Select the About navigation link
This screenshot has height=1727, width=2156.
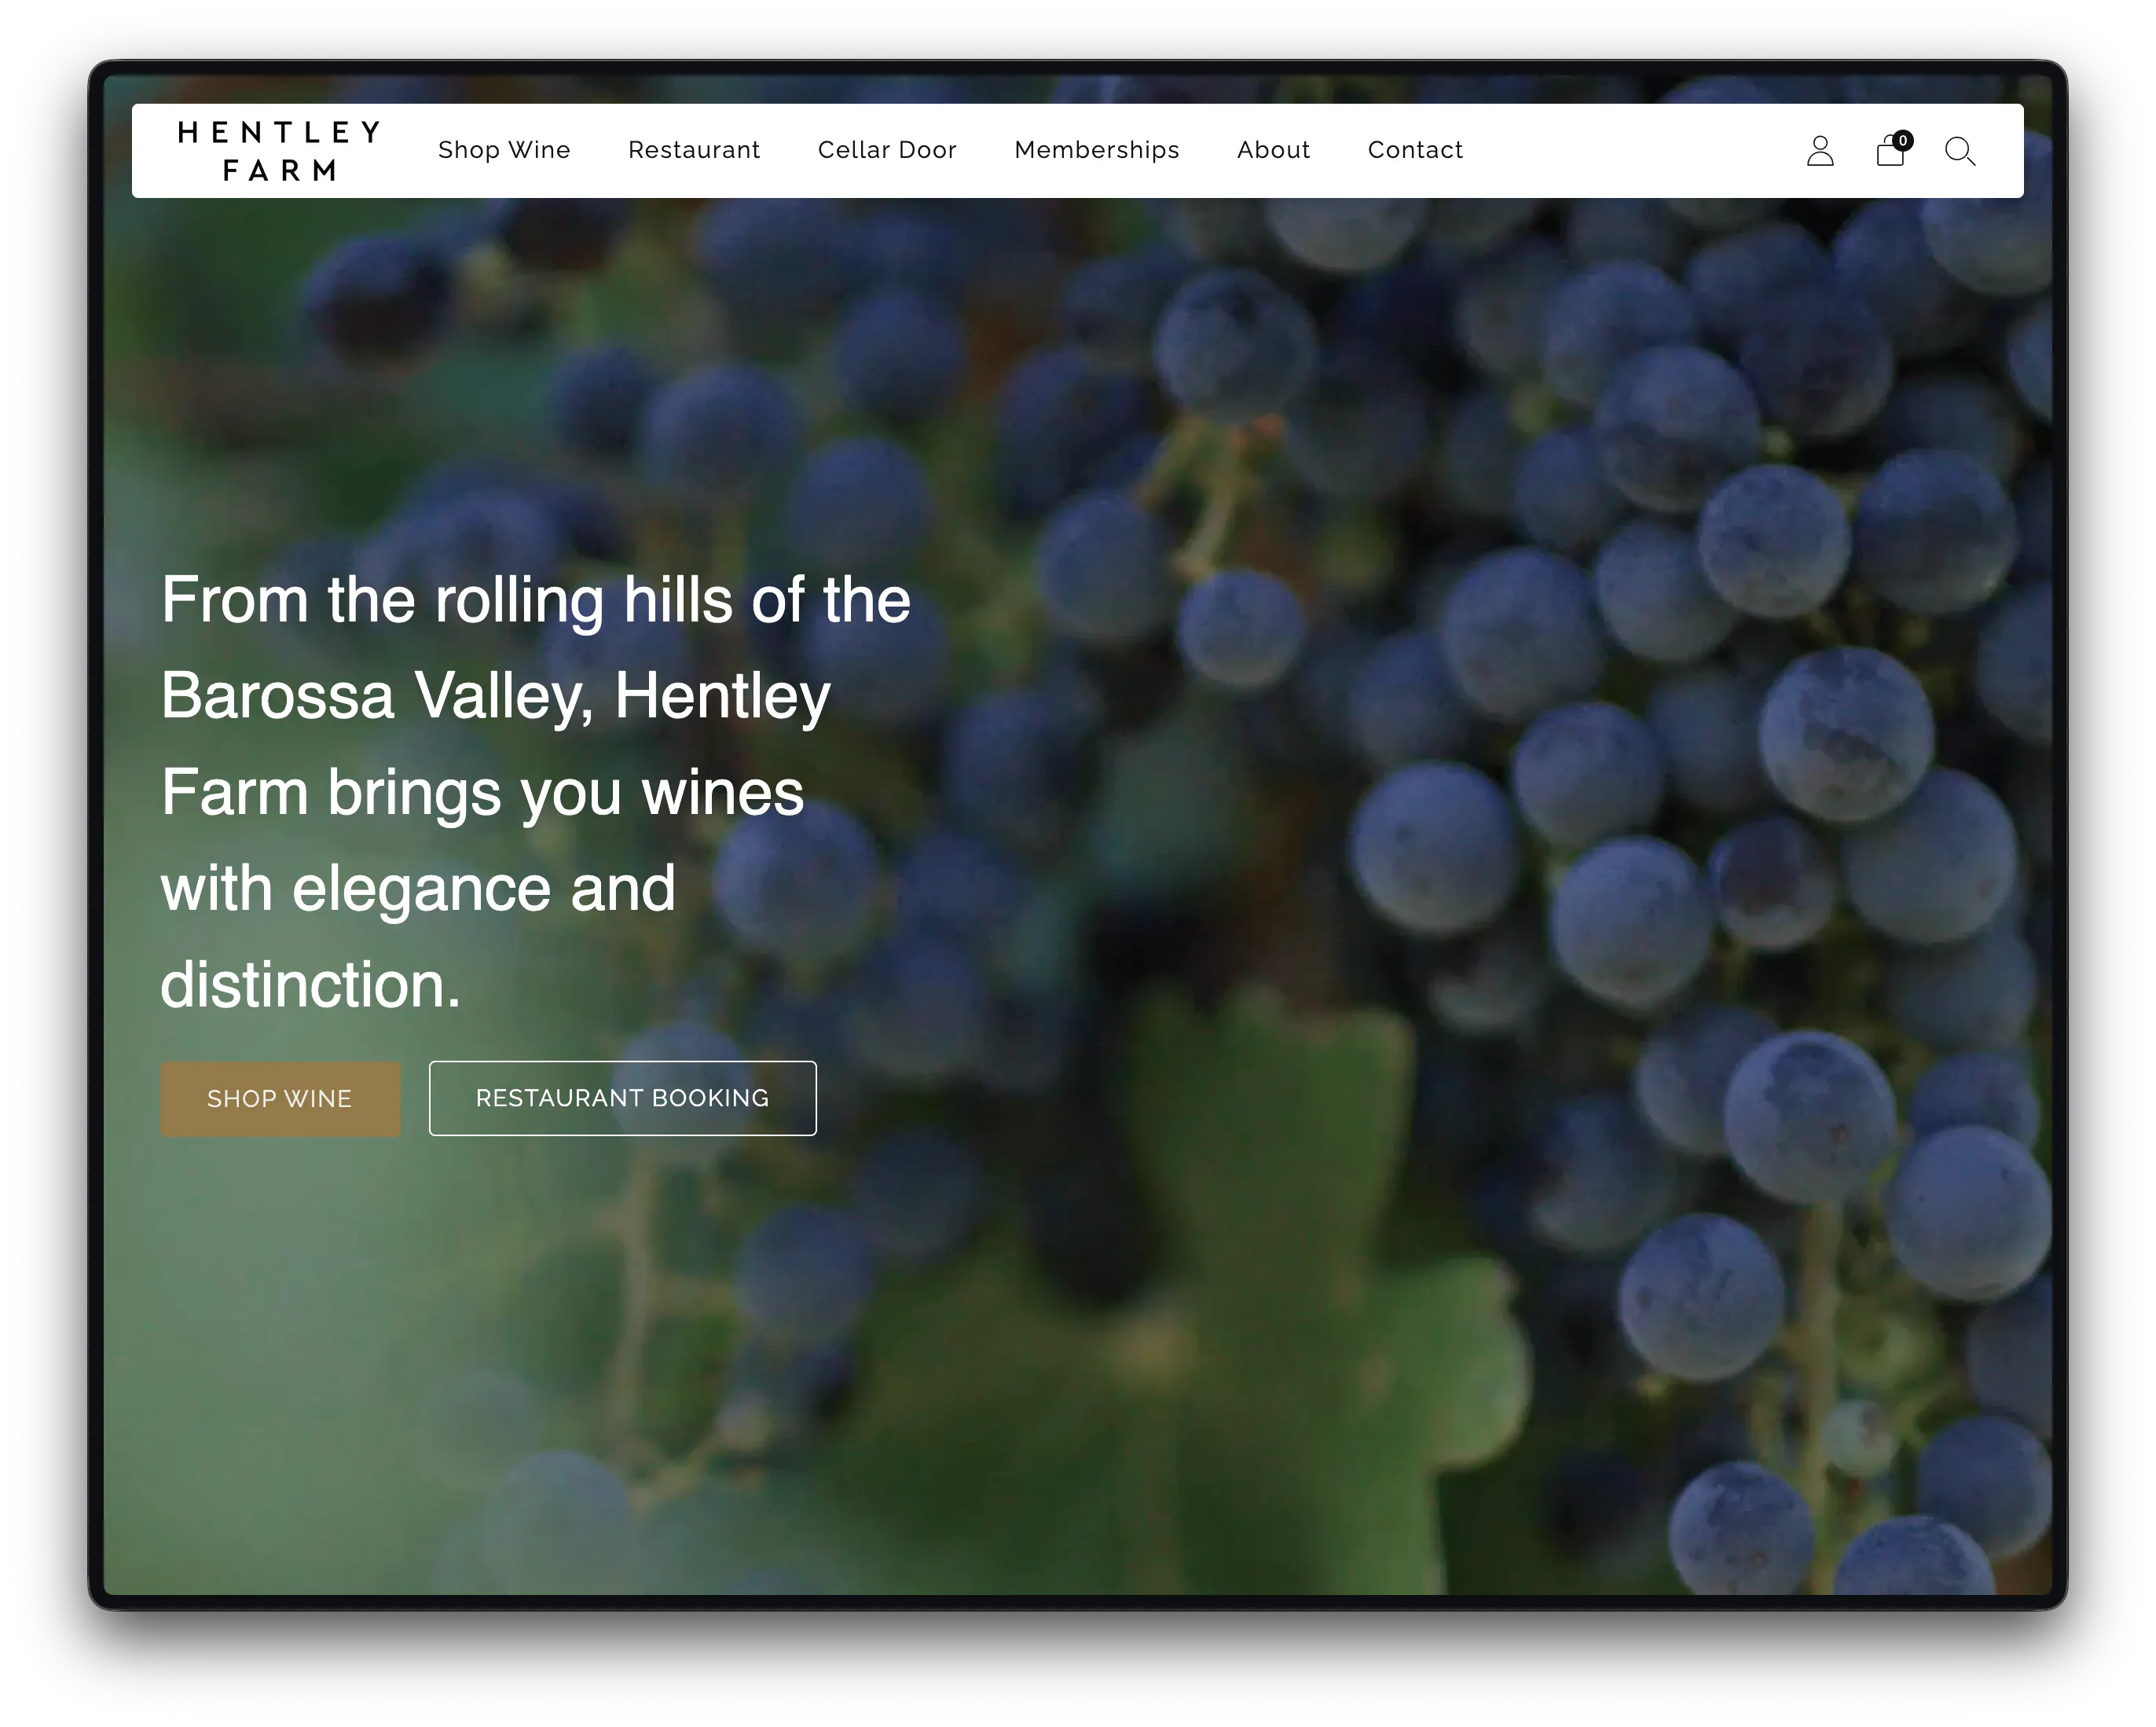point(1273,150)
